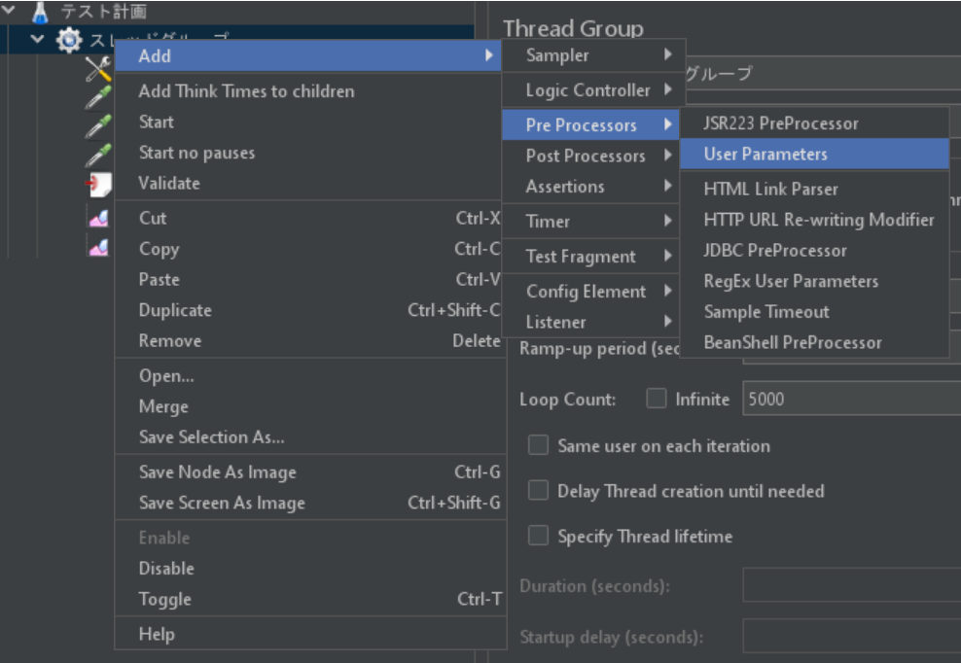Select the lower graph listener icon

point(97,248)
